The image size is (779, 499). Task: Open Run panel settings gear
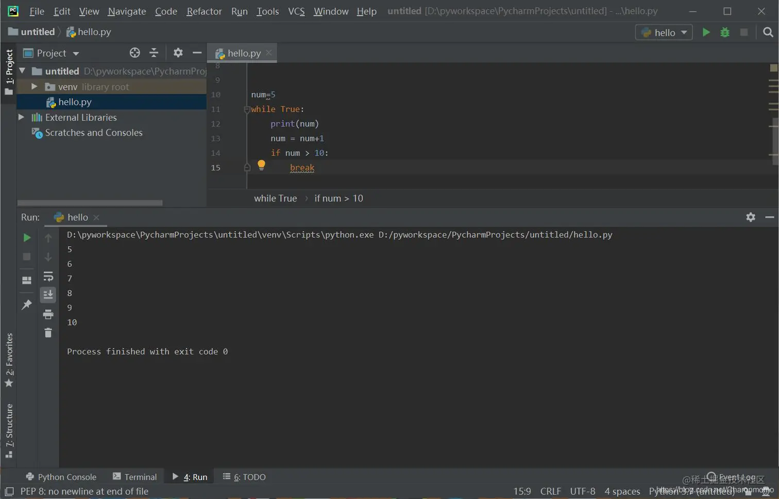[751, 217]
